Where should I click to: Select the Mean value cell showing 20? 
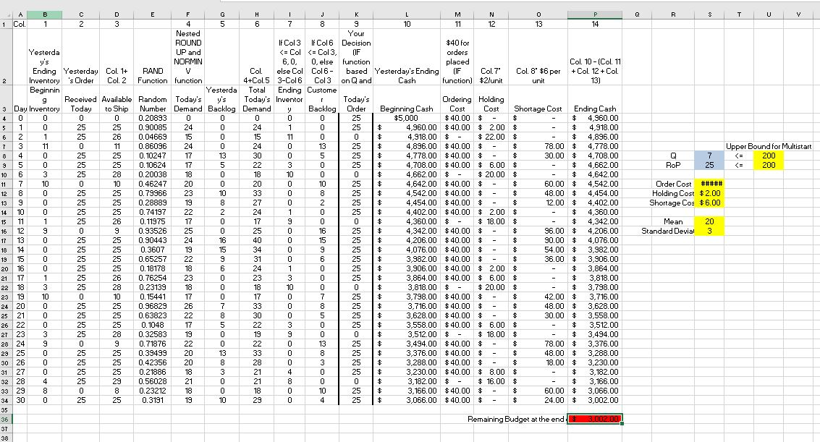coord(709,221)
